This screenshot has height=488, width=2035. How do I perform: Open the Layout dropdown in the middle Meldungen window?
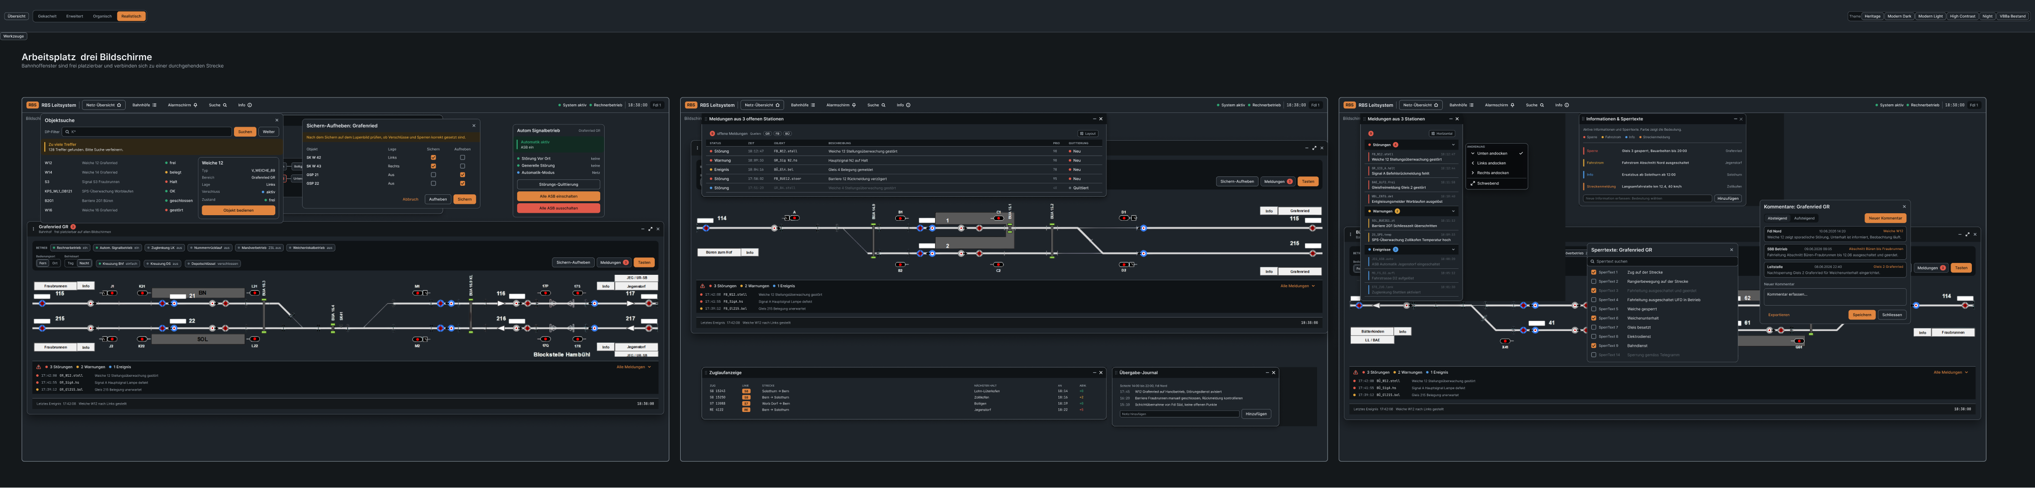pos(1088,134)
